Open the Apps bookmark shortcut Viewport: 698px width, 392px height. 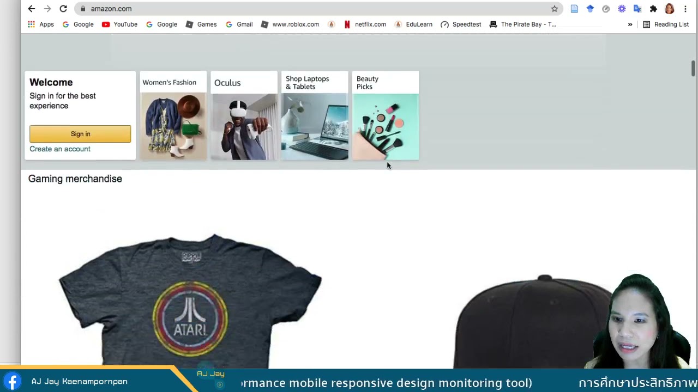(x=41, y=24)
